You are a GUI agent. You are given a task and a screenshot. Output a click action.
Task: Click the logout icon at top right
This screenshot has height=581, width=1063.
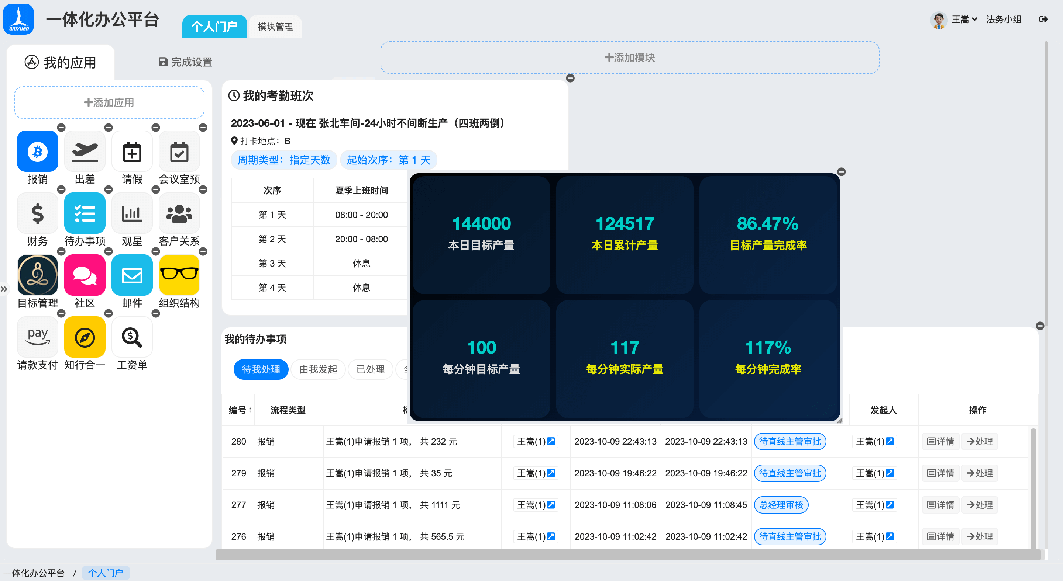tap(1045, 19)
